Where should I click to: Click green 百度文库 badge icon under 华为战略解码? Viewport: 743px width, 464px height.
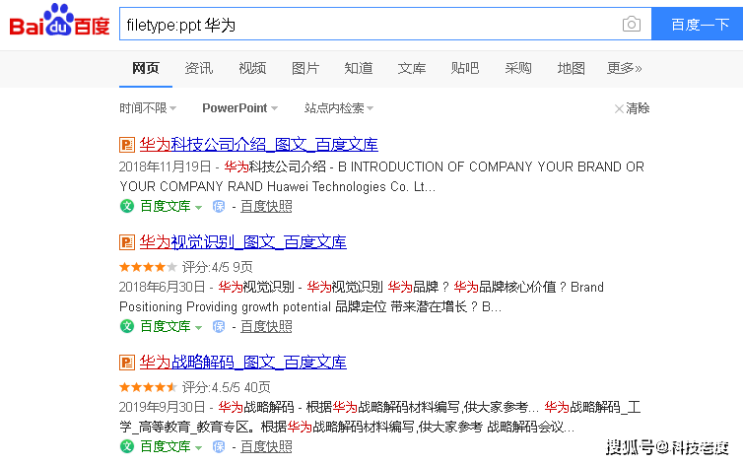tap(127, 446)
